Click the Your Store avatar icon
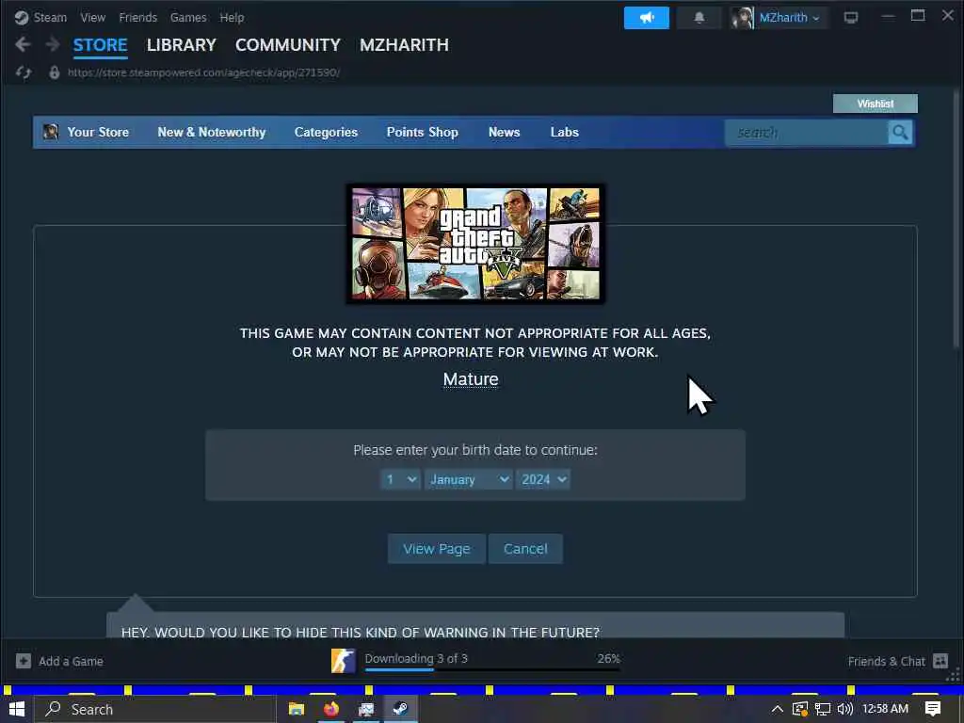964x723 pixels. (51, 132)
